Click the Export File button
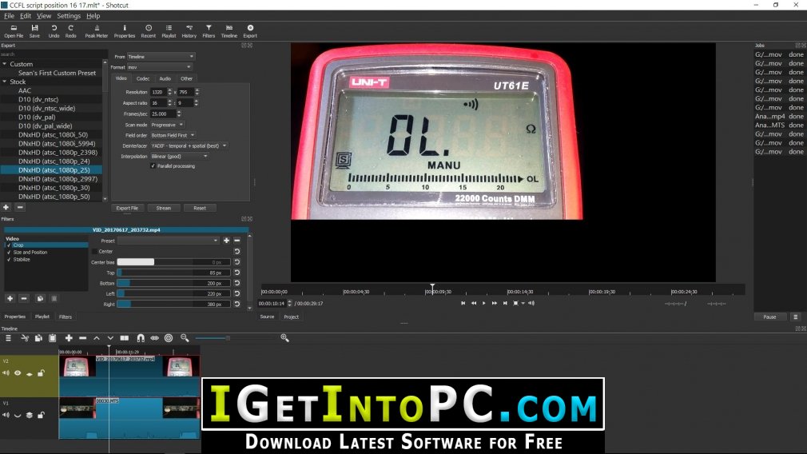807x454 pixels. pyautogui.click(x=127, y=208)
